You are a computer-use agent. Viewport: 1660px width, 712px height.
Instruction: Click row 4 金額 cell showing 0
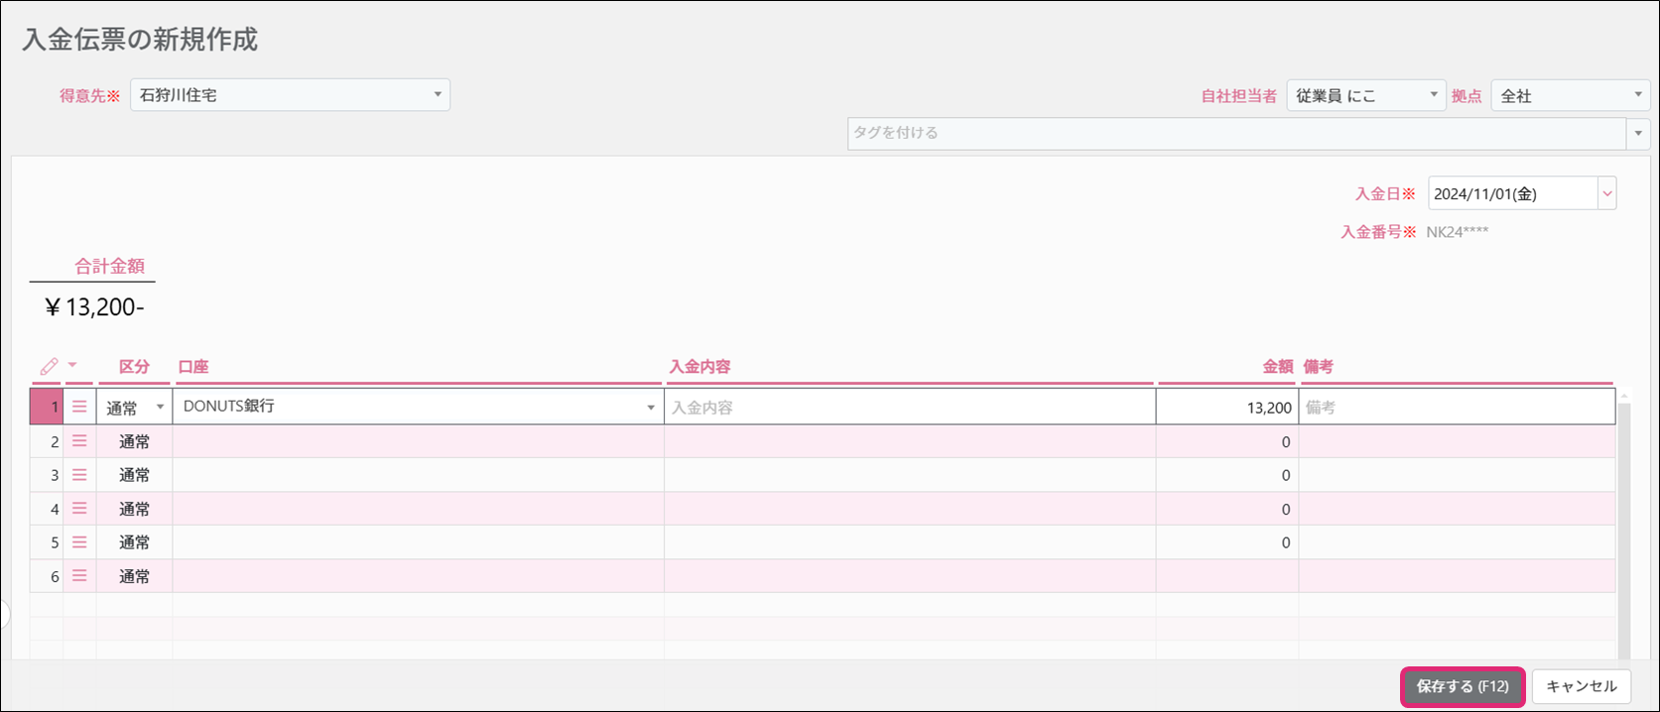[1227, 509]
